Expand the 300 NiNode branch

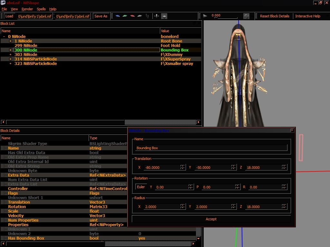click(x=10, y=50)
